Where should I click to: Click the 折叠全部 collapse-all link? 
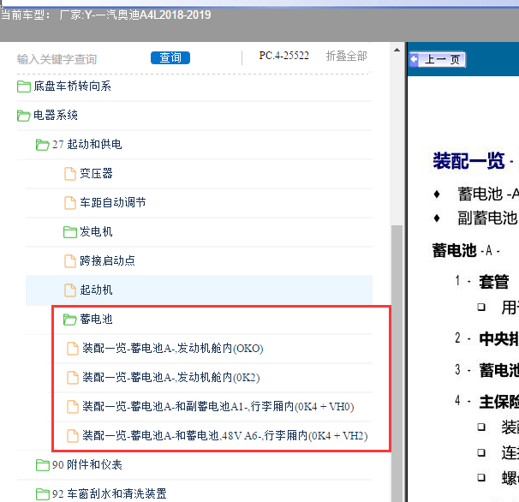(x=346, y=56)
